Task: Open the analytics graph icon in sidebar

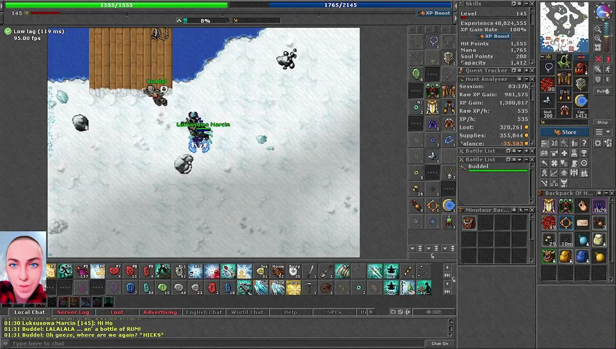Action: coord(554,173)
